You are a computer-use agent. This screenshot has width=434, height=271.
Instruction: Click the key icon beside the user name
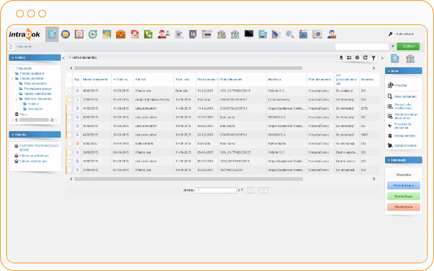[x=391, y=34]
